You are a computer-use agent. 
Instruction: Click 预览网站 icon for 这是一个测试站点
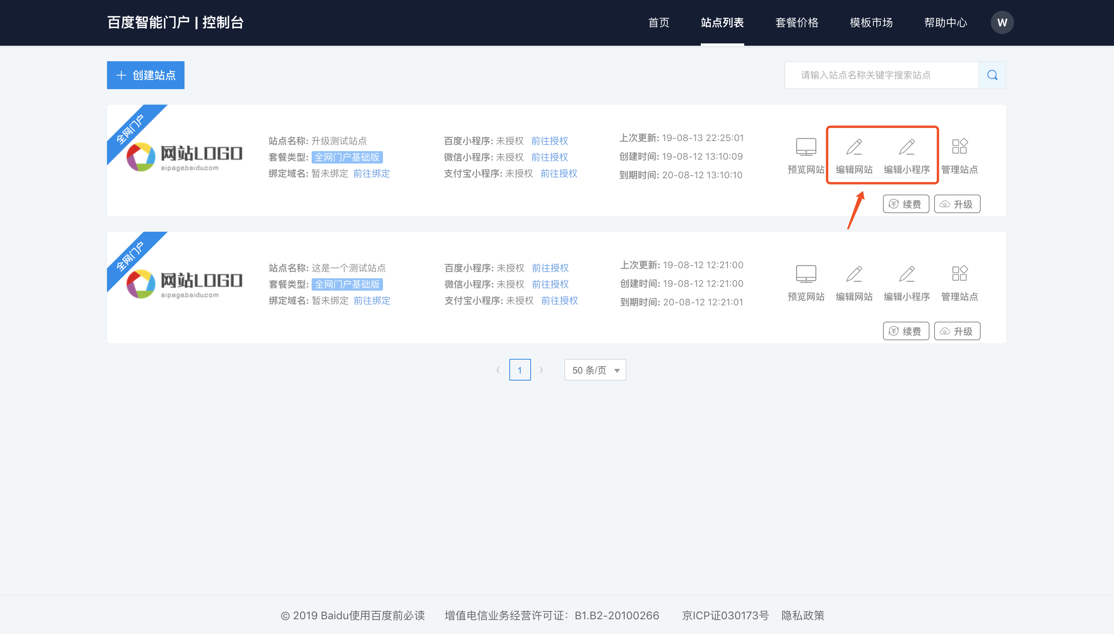point(806,274)
